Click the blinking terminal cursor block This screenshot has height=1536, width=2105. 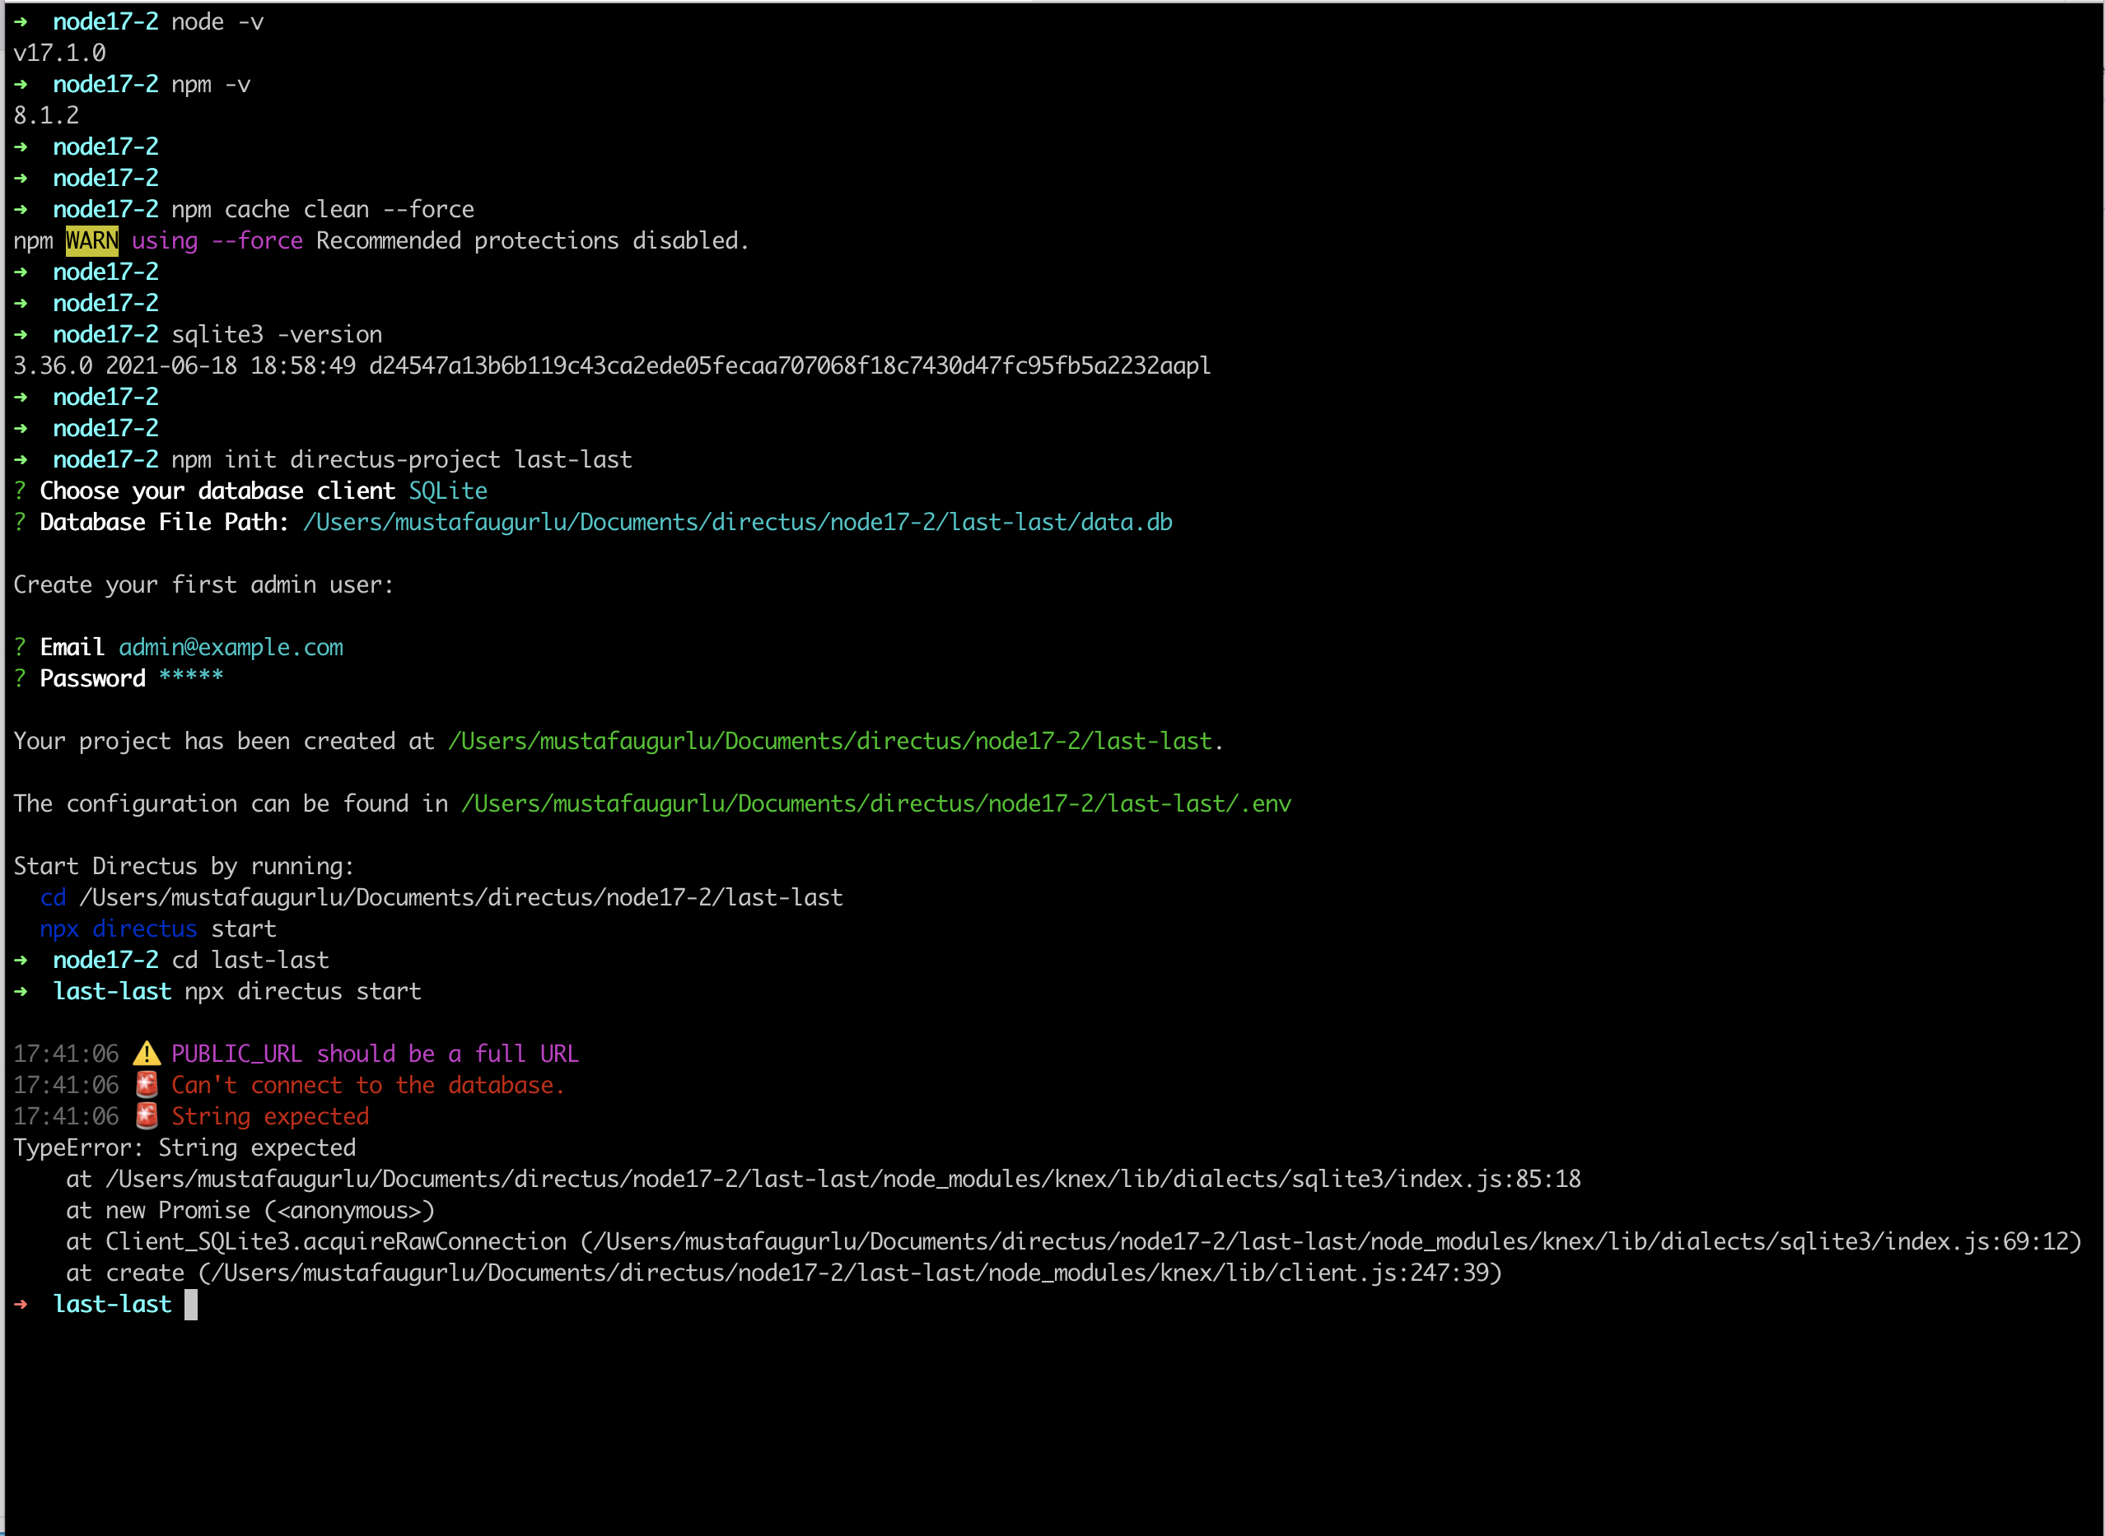(193, 1305)
